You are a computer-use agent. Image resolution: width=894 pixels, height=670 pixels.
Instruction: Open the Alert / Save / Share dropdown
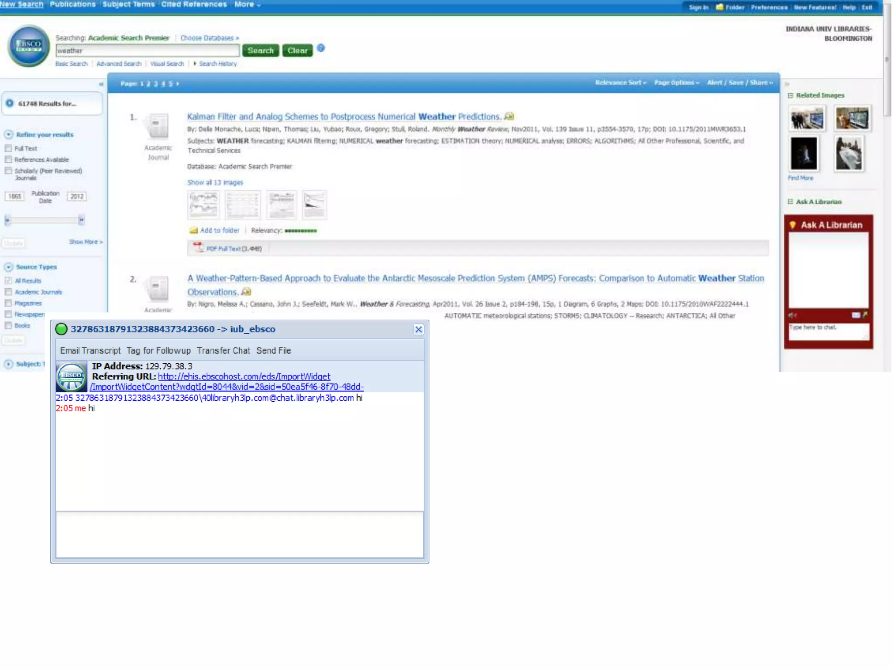tap(739, 82)
